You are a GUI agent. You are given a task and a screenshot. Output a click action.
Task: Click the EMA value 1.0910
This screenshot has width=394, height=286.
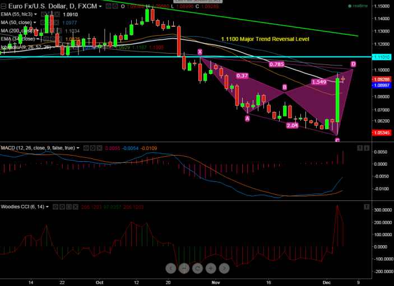coord(70,15)
